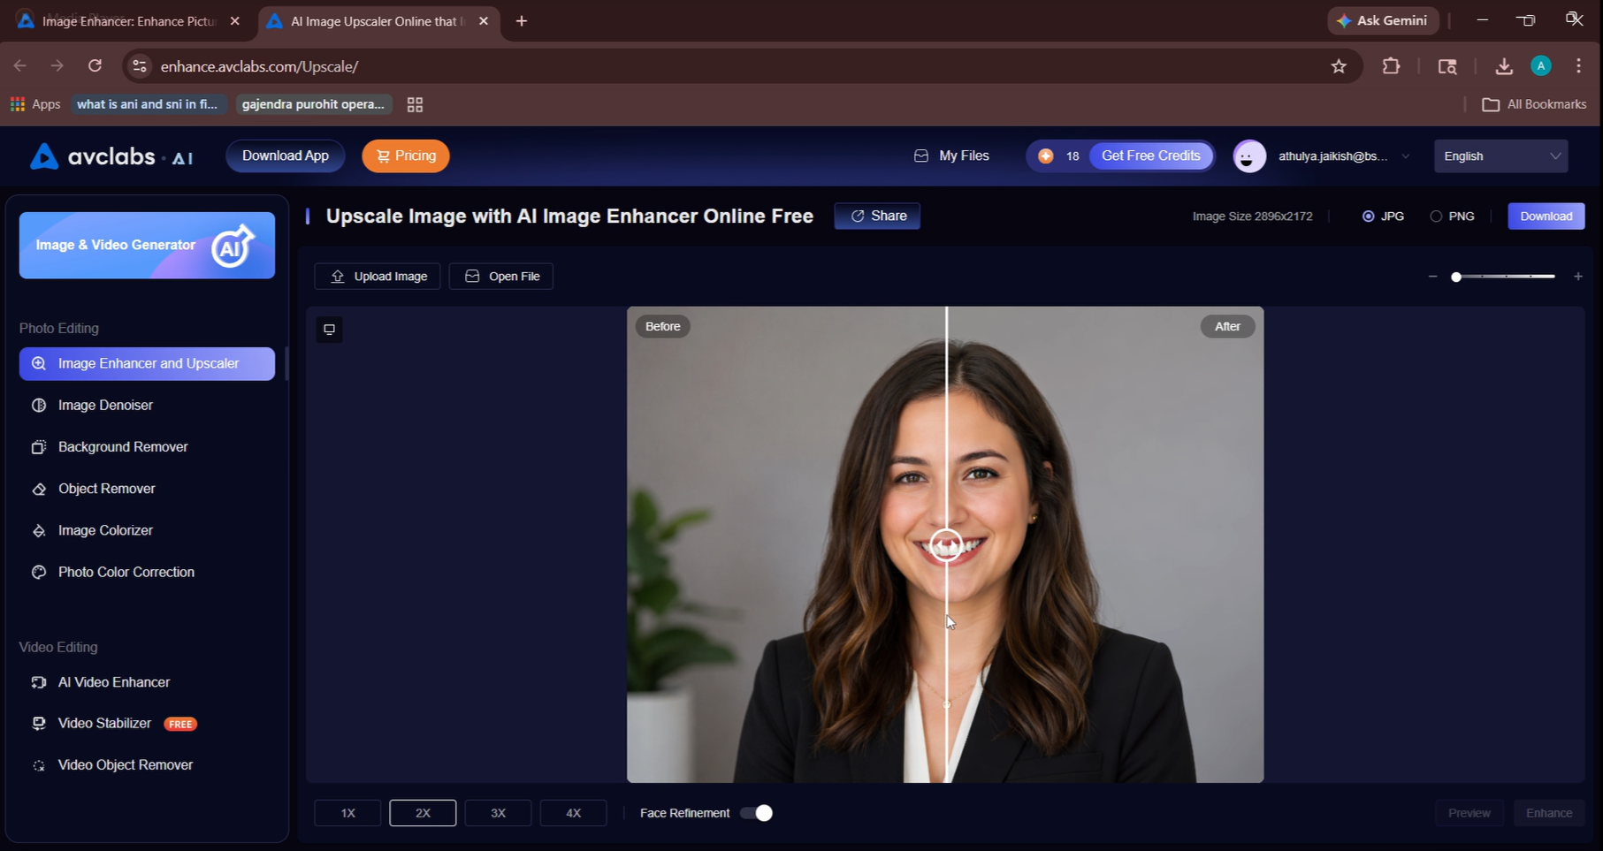Image resolution: width=1603 pixels, height=851 pixels.
Task: Click the Share button
Action: click(x=877, y=216)
